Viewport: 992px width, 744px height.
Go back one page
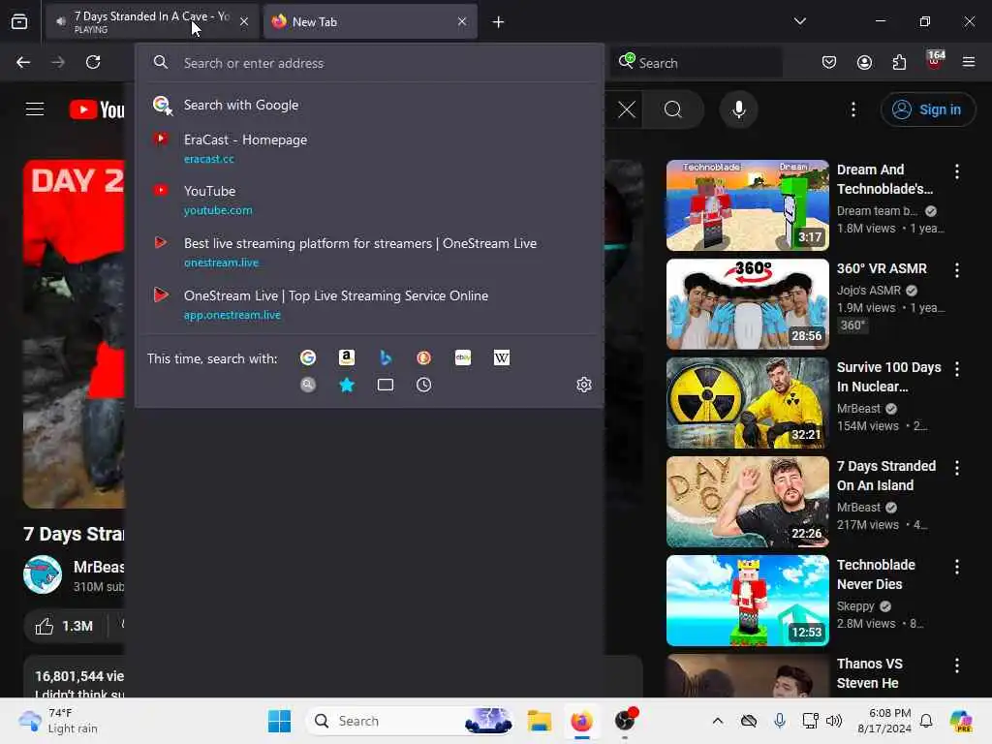(x=23, y=62)
